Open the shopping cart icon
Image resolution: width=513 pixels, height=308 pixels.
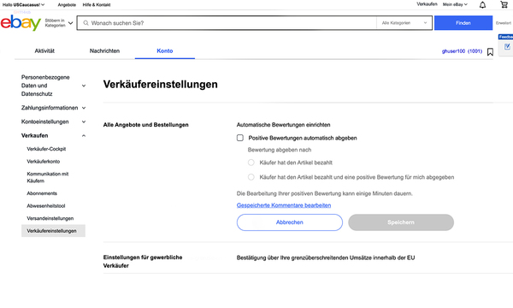504,4
